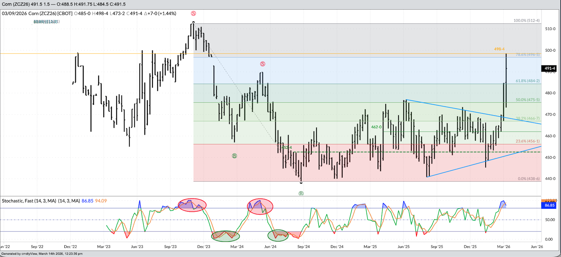Select the 50.0% (475-5) retracement label

pyautogui.click(x=527, y=100)
